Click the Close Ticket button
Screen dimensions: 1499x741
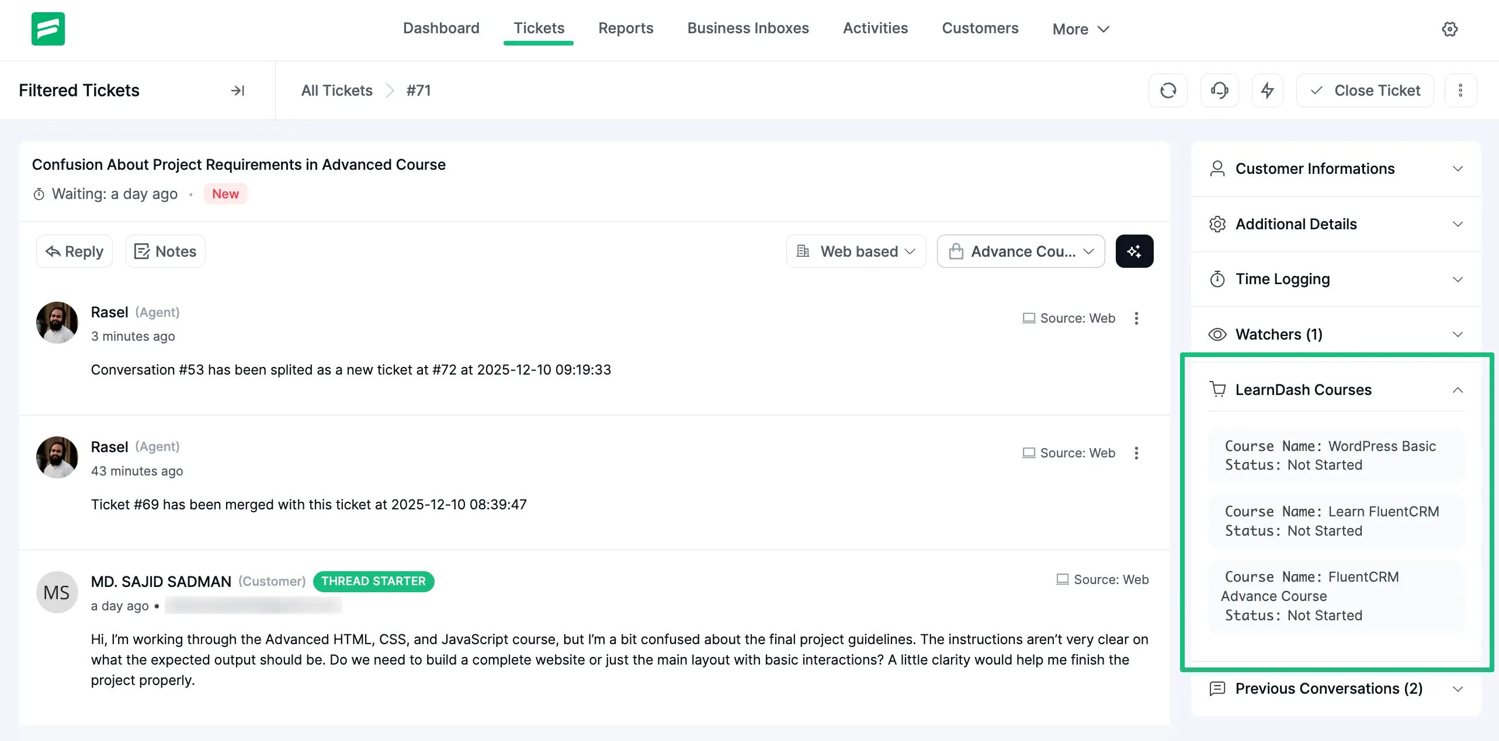pos(1365,90)
